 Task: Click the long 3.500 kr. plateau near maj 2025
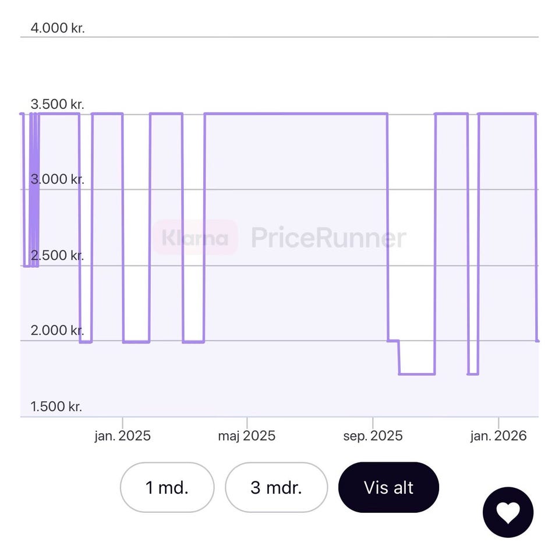click(296, 114)
